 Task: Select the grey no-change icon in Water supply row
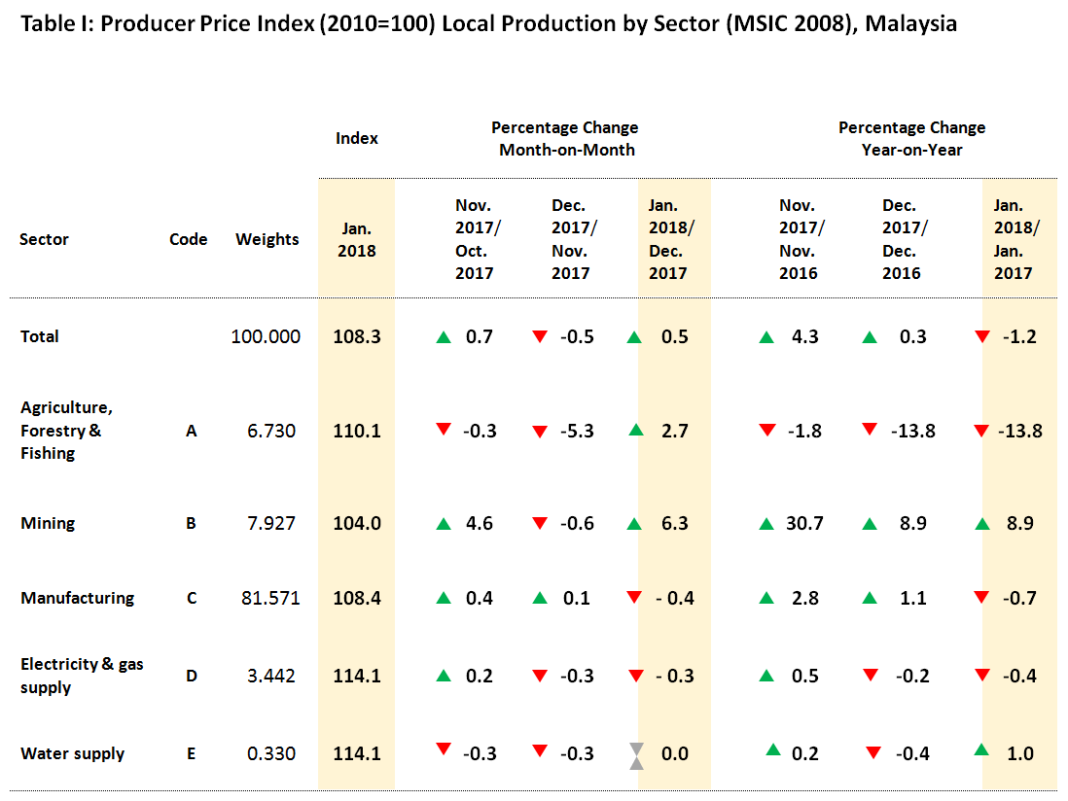pyautogui.click(x=636, y=755)
